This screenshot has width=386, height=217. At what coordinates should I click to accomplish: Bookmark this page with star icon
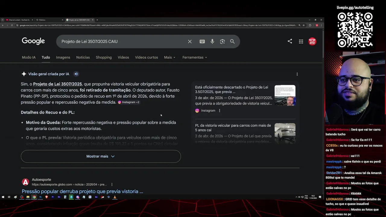[x=304, y=25]
